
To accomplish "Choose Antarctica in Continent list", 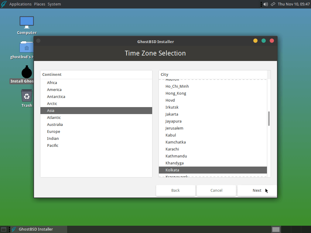I will coord(96,96).
